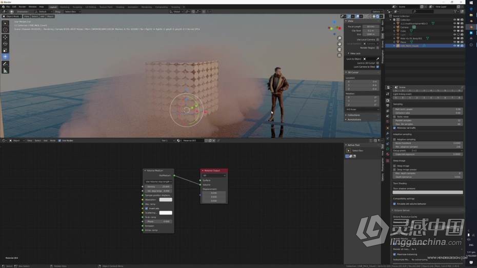The image size is (477, 268).
Task: Switch perspective with the grid gizmo
Action: point(339,55)
